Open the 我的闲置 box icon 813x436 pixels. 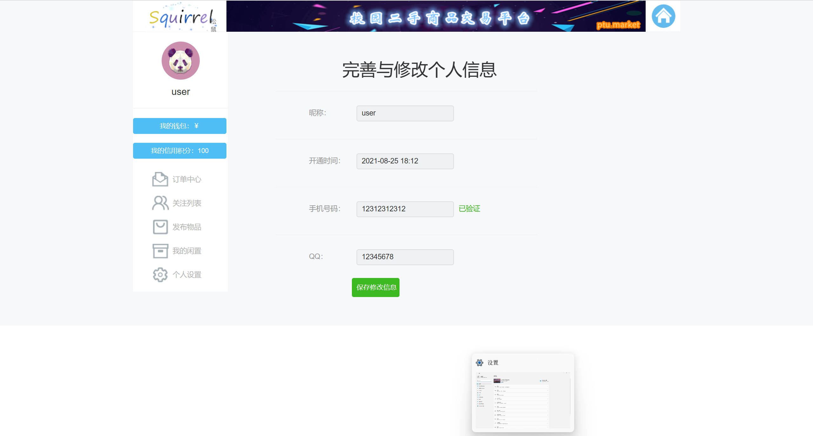pos(160,251)
